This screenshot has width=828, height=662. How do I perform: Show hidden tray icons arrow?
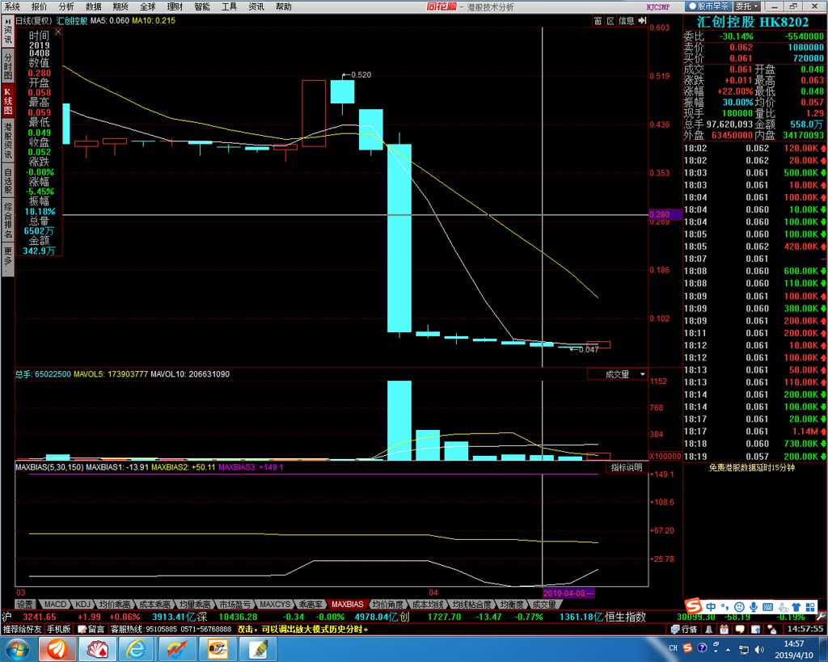(x=729, y=649)
